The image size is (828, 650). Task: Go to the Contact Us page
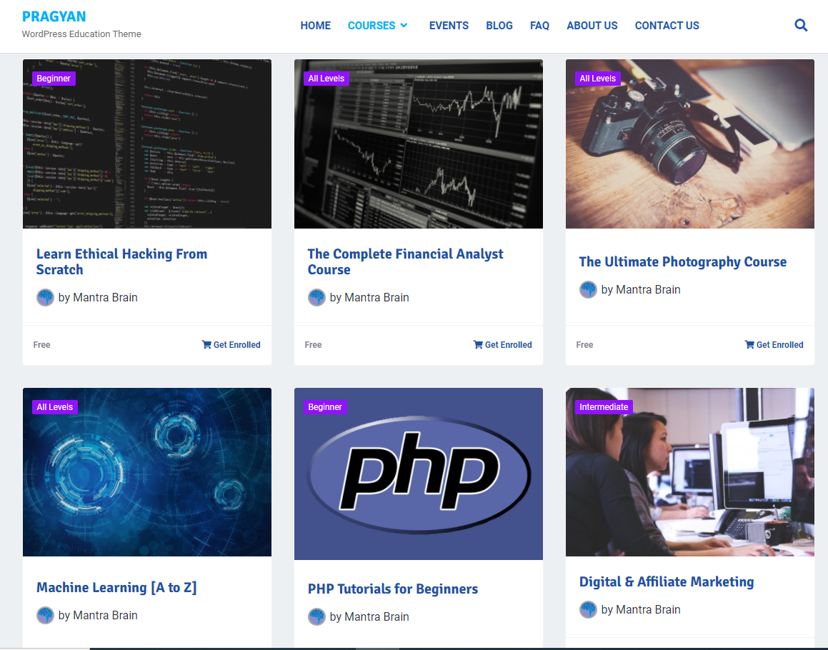[x=667, y=25]
